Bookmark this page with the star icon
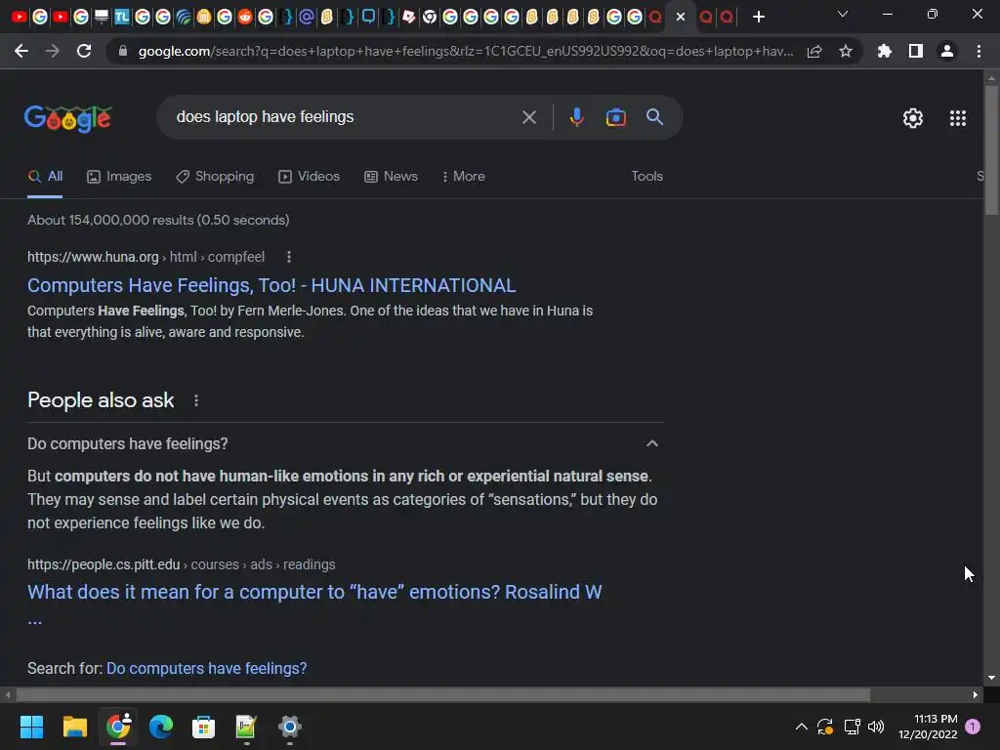The height and width of the screenshot is (750, 1000). click(x=846, y=51)
